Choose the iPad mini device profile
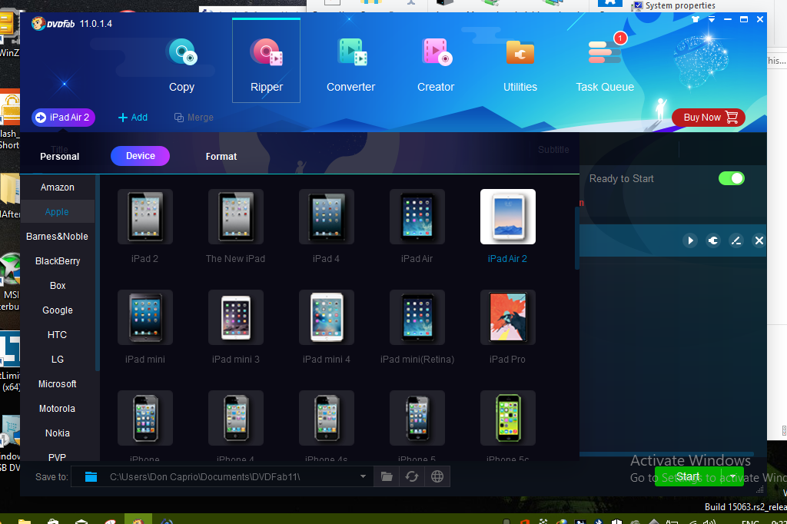The height and width of the screenshot is (524, 787). click(145, 317)
